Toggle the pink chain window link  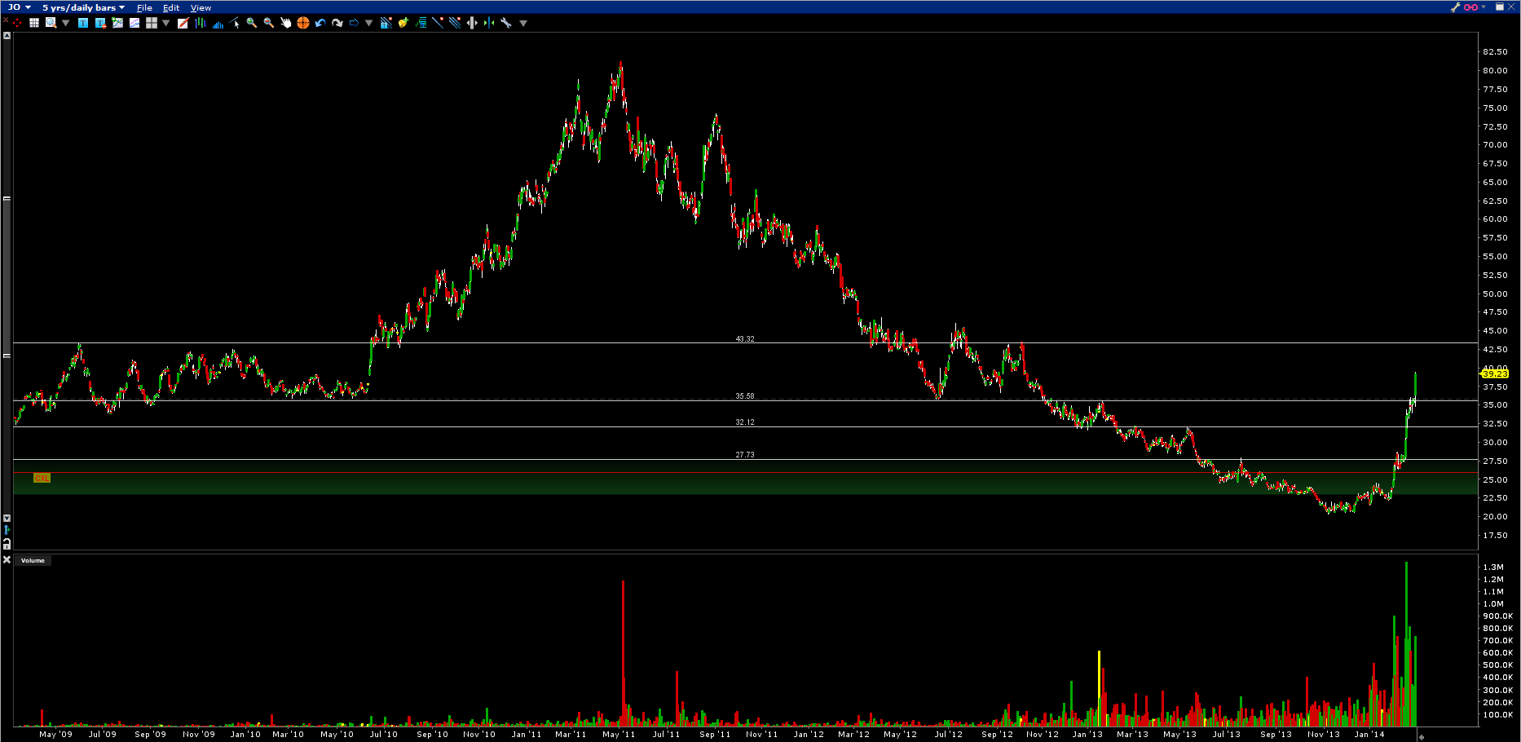[1470, 7]
